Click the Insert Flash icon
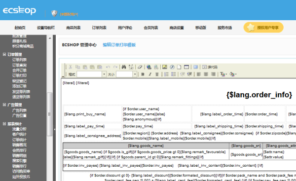The width and height of the screenshot is (296, 181). click(x=172, y=67)
